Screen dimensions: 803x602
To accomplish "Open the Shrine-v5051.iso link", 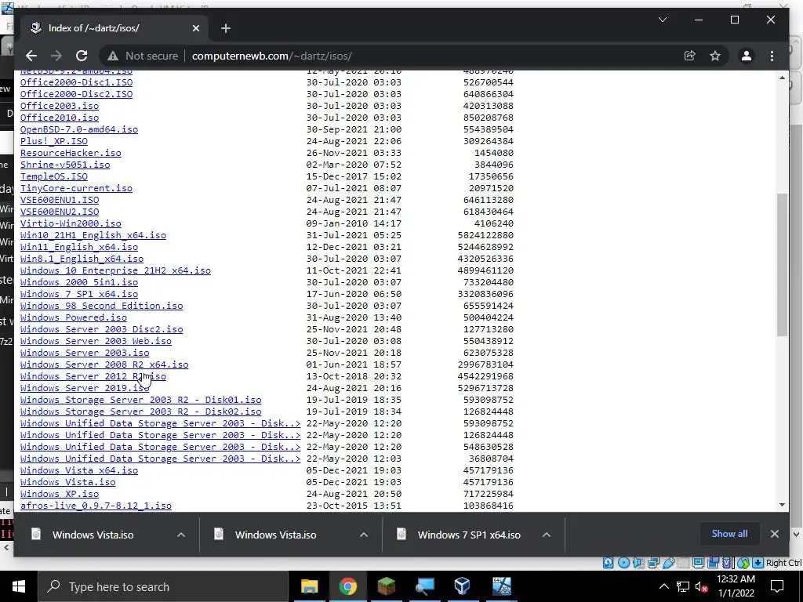I will 65,165.
